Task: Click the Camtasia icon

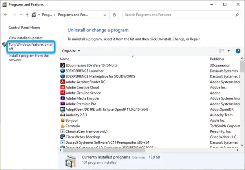Action: click(62, 126)
